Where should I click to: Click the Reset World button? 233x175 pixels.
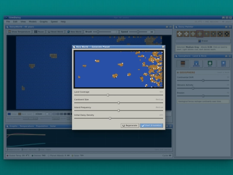[56, 32]
